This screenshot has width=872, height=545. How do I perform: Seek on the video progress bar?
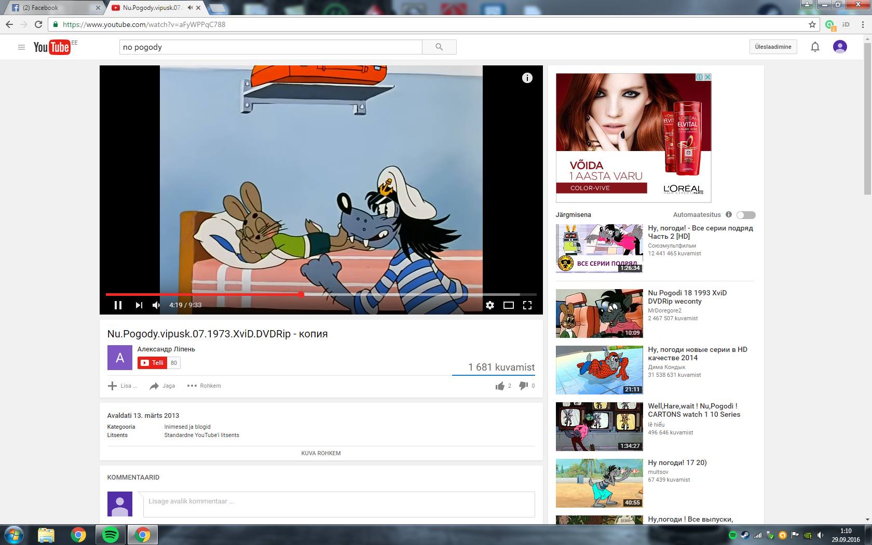pyautogui.click(x=321, y=294)
